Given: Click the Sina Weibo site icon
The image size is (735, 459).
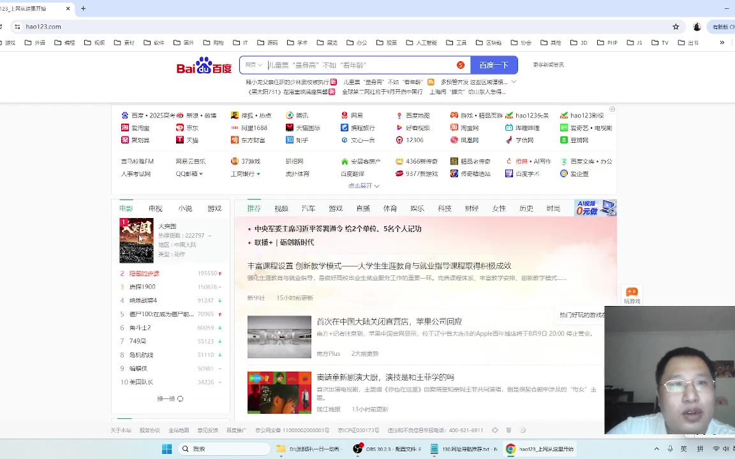Looking at the screenshot, I should (180, 115).
